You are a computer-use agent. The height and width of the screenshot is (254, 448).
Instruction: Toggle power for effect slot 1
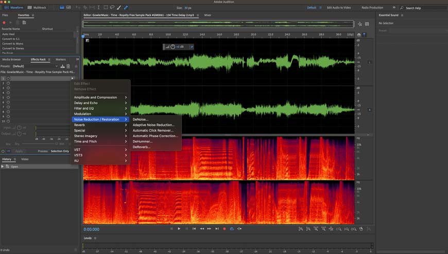[8, 78]
